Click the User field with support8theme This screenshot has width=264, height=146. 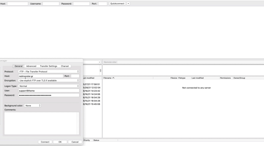[x=49, y=91]
